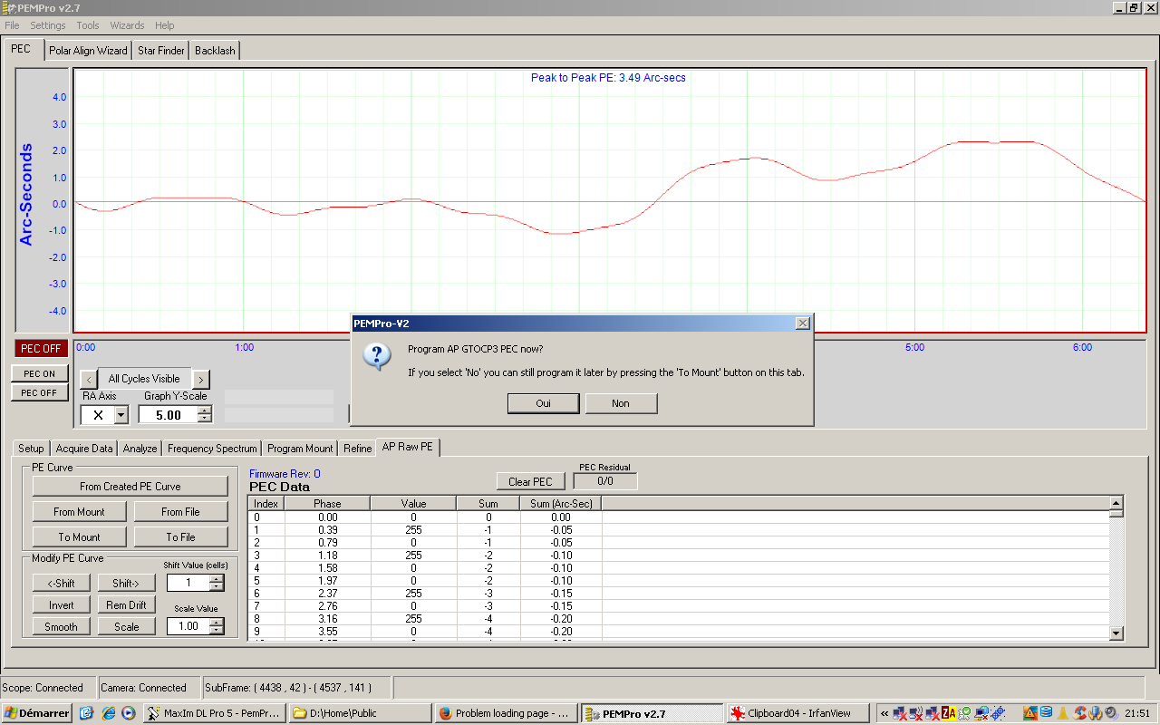Click the To File button

tap(180, 537)
